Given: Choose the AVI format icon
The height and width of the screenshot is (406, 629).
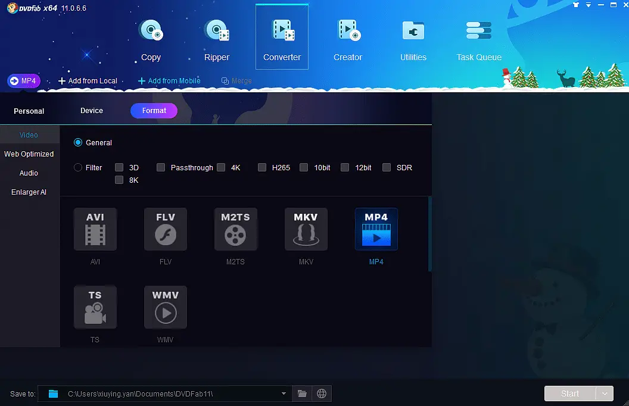Looking at the screenshot, I should pos(95,229).
